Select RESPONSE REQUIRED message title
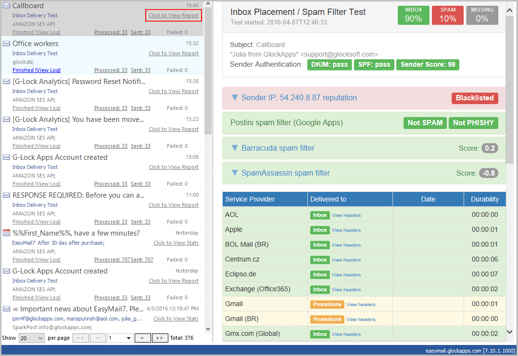This screenshot has width=518, height=356. click(78, 195)
